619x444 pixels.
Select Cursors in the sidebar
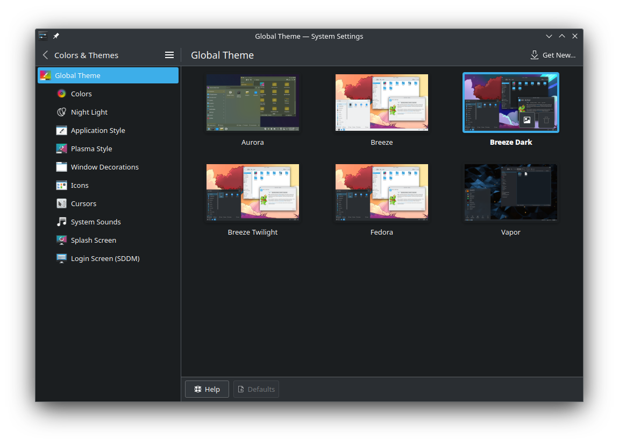(108, 203)
